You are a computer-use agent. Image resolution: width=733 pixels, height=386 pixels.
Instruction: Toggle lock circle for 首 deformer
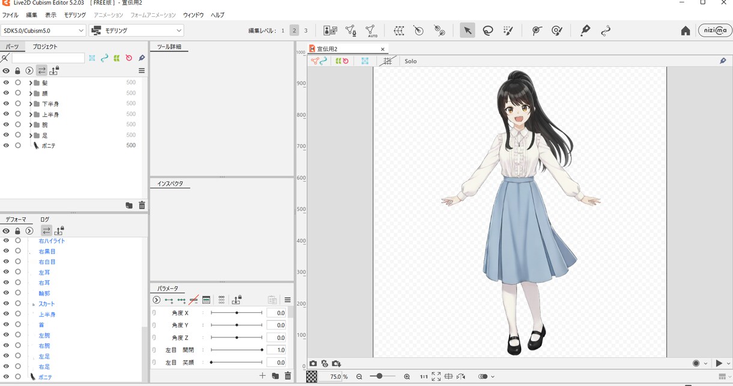click(x=18, y=324)
